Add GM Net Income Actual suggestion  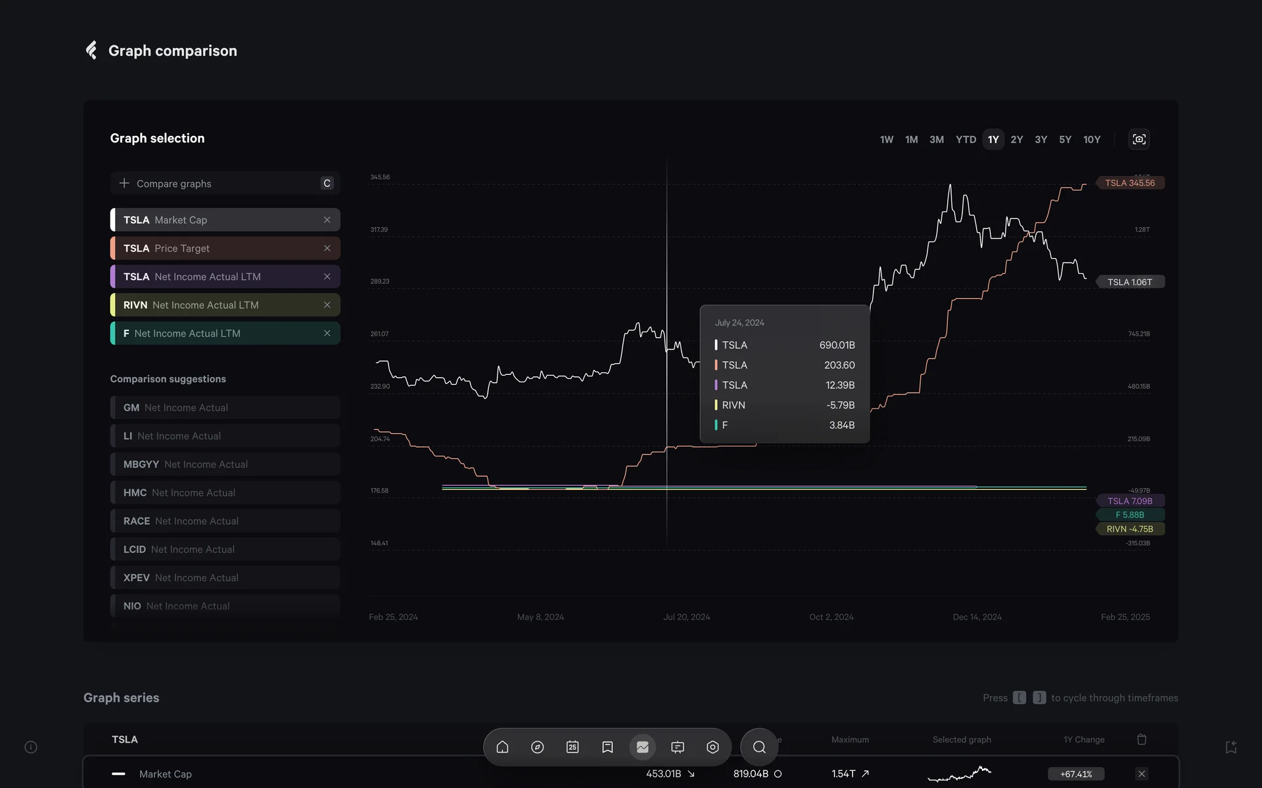tap(225, 407)
